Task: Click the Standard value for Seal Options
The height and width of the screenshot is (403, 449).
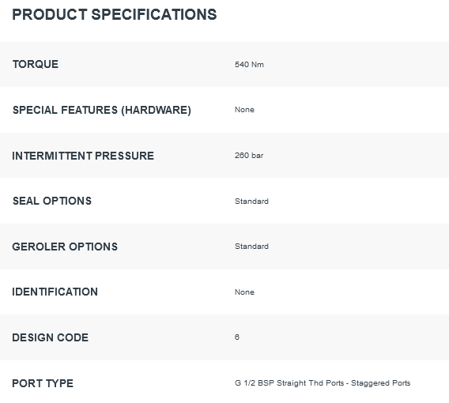Action: click(x=251, y=201)
